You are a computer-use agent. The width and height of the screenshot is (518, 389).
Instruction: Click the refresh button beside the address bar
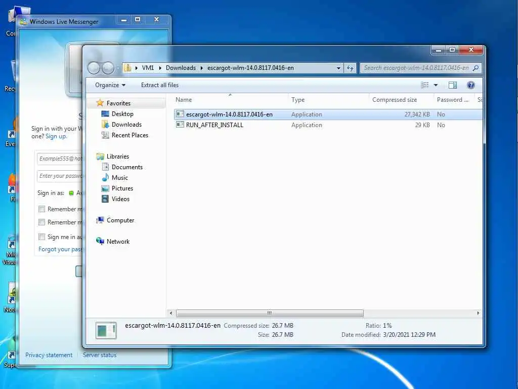(350, 68)
